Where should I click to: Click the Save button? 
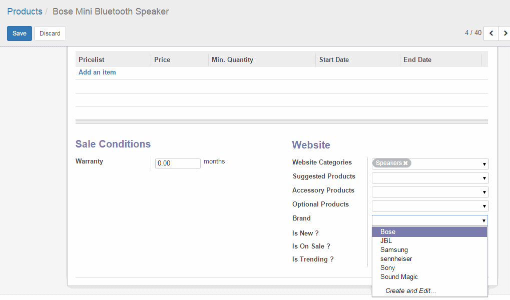[x=20, y=33]
